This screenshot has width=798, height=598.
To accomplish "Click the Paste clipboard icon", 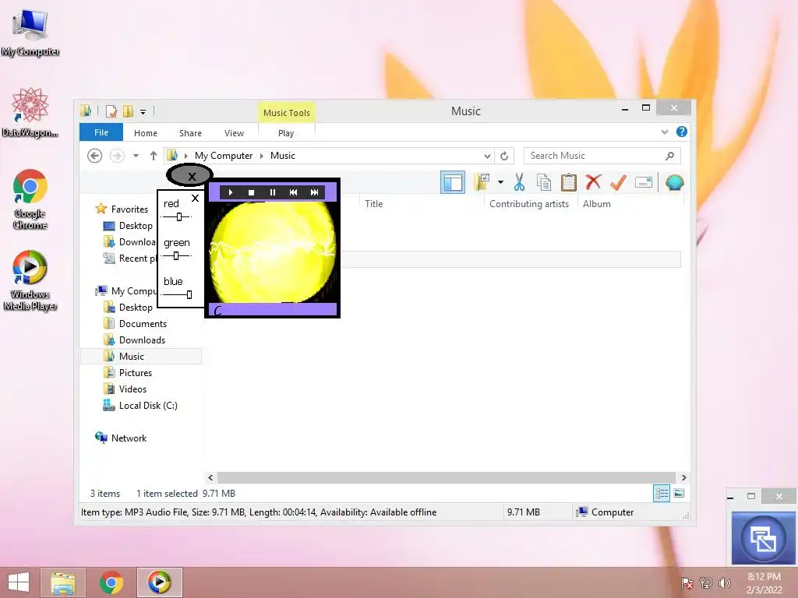I will pyautogui.click(x=568, y=182).
